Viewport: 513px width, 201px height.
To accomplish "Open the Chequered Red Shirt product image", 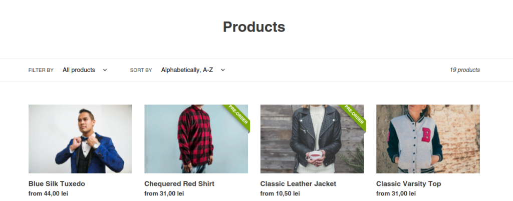I will [x=196, y=138].
